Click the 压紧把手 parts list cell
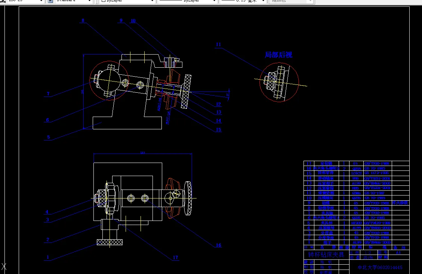The height and width of the screenshot is (274, 422). pyautogui.click(x=326, y=183)
